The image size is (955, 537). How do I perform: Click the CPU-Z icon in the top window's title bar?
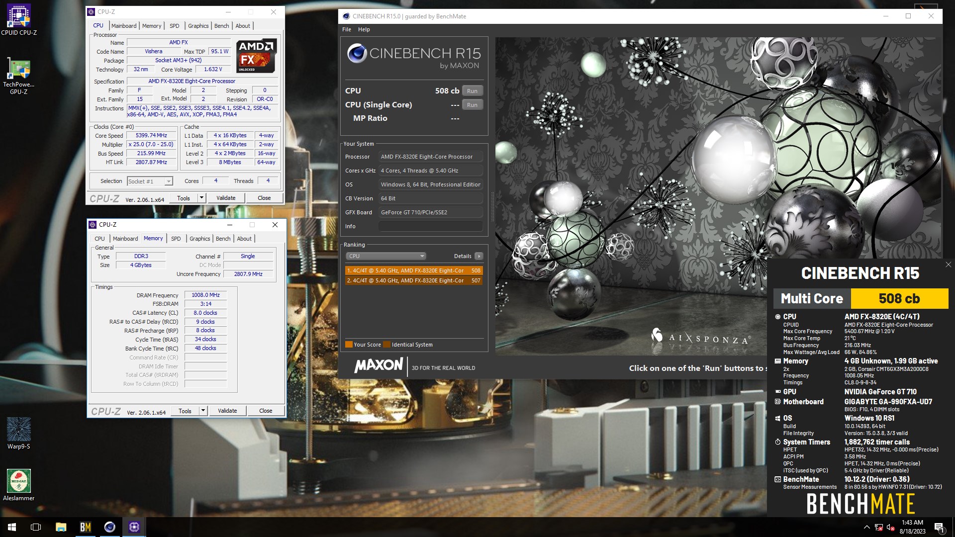point(92,12)
